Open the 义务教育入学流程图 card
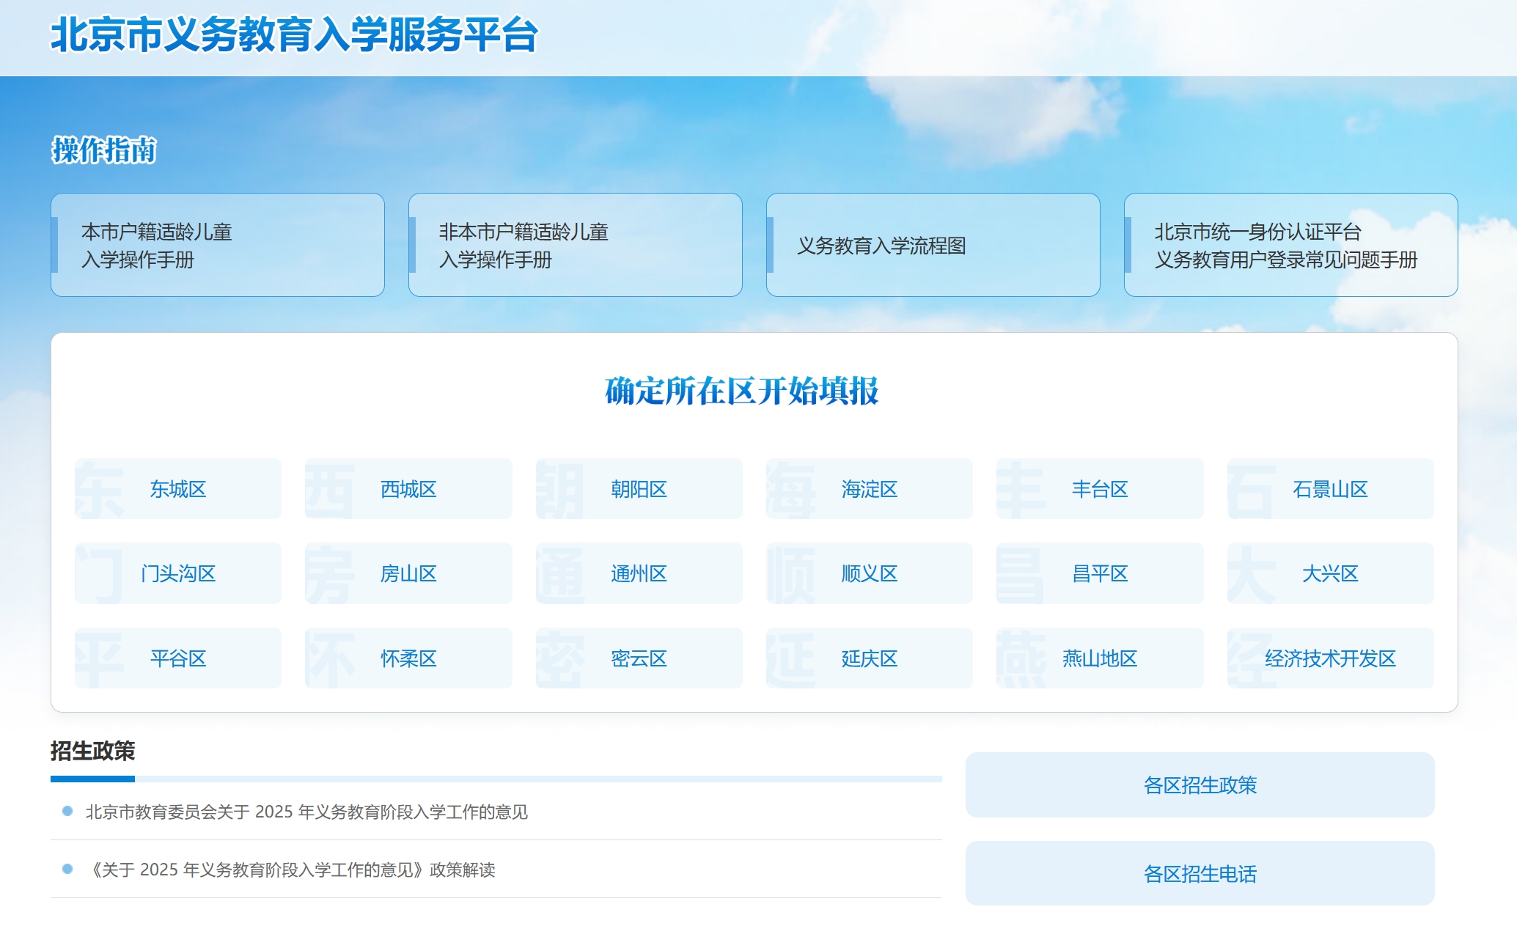Viewport: 1517px width, 926px height. pos(933,245)
